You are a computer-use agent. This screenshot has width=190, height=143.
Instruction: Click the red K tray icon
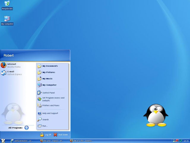coord(178,141)
